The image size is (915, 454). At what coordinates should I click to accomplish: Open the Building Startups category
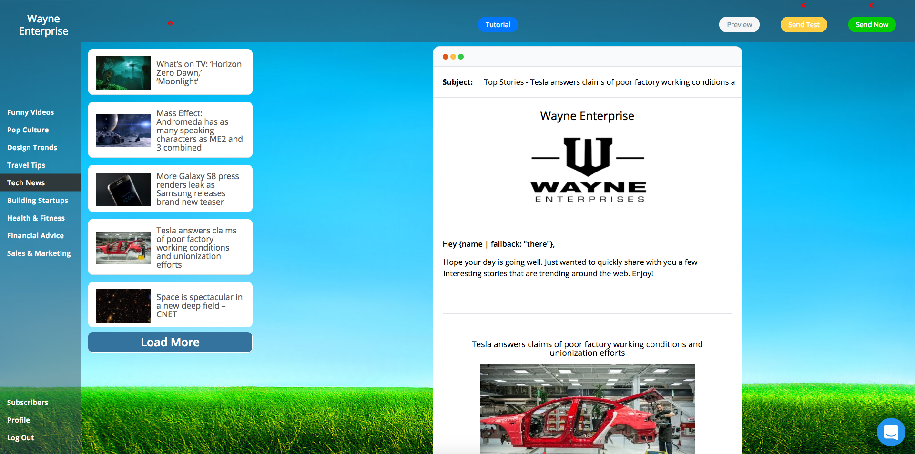tap(37, 201)
